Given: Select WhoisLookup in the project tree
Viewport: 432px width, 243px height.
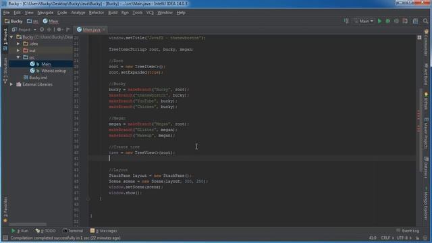Looking at the screenshot, I should click(x=54, y=71).
